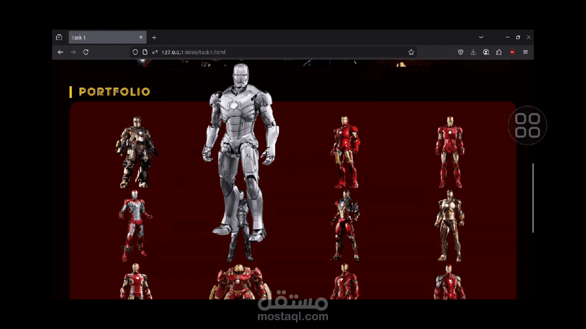Open the red uBlock shield extension
Image resolution: width=586 pixels, height=329 pixels.
click(512, 52)
